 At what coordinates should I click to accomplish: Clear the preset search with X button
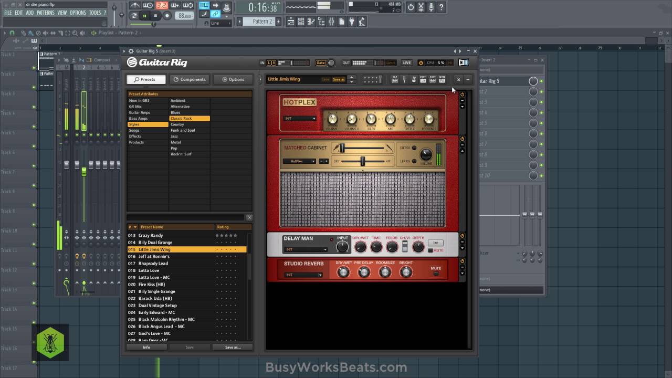tap(249, 217)
